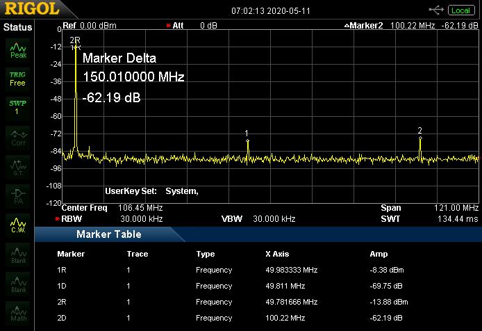Click the VBW 30.000 kHz value

pyautogui.click(x=274, y=219)
